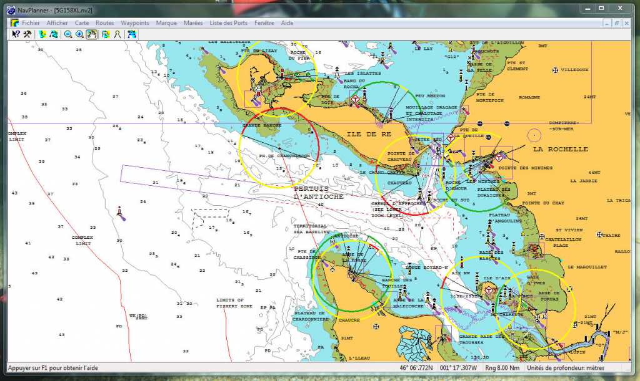The width and height of the screenshot is (640, 381).
Task: Expand the Carte menu
Action: (x=82, y=23)
